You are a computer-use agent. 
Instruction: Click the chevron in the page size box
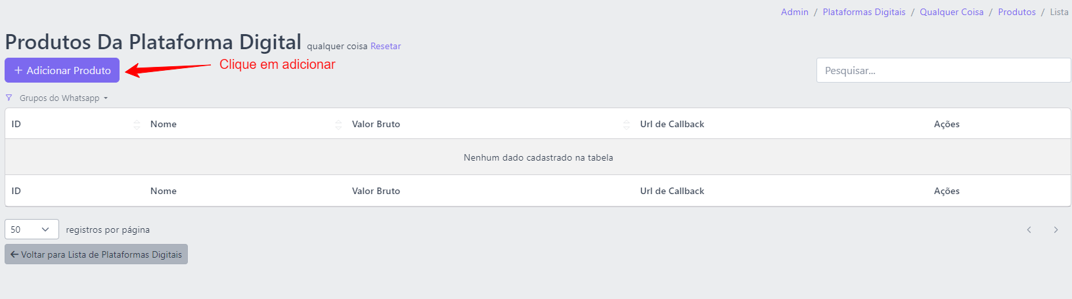45,229
